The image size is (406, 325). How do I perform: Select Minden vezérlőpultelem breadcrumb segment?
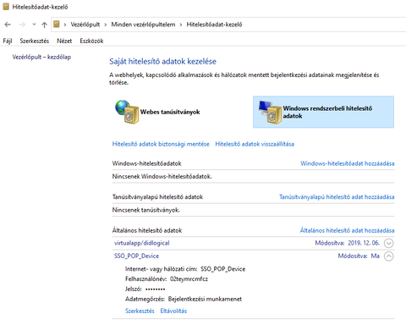[x=143, y=25]
